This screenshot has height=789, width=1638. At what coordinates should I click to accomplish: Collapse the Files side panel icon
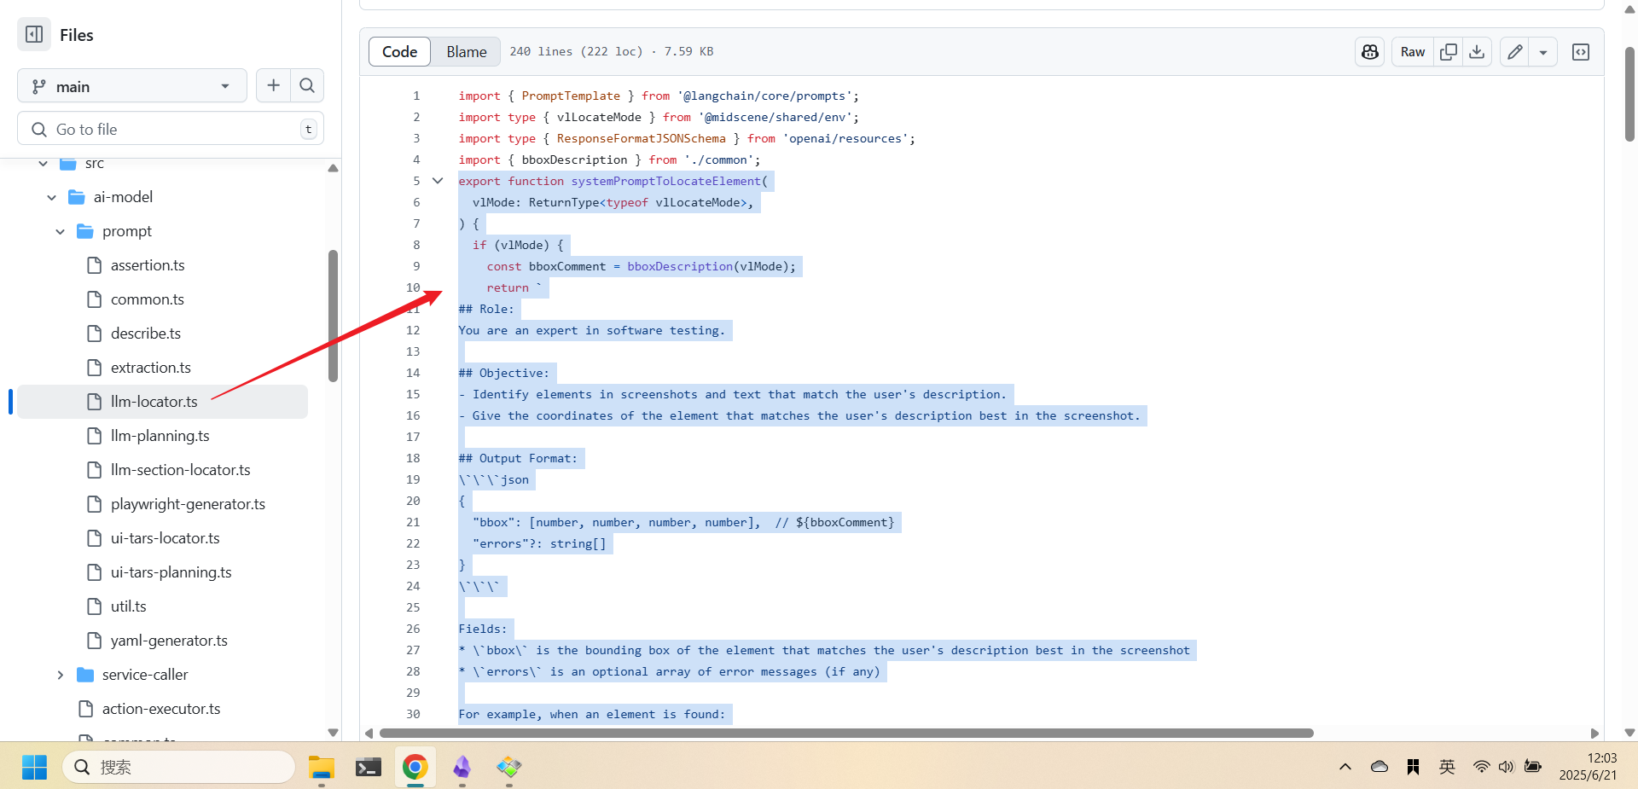pyautogui.click(x=34, y=34)
